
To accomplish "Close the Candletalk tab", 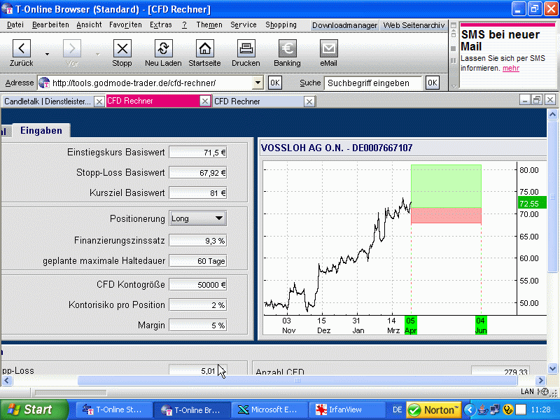I will coord(99,101).
